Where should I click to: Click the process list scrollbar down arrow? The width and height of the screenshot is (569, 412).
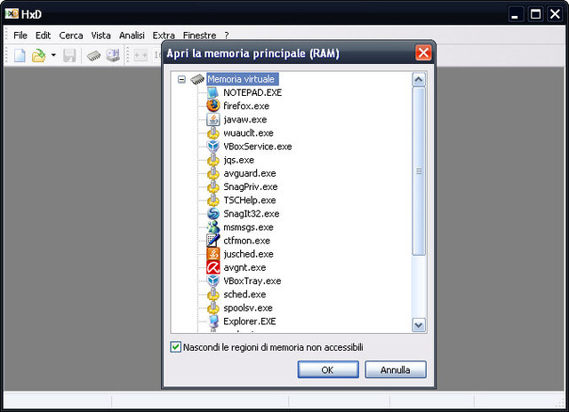click(x=419, y=325)
